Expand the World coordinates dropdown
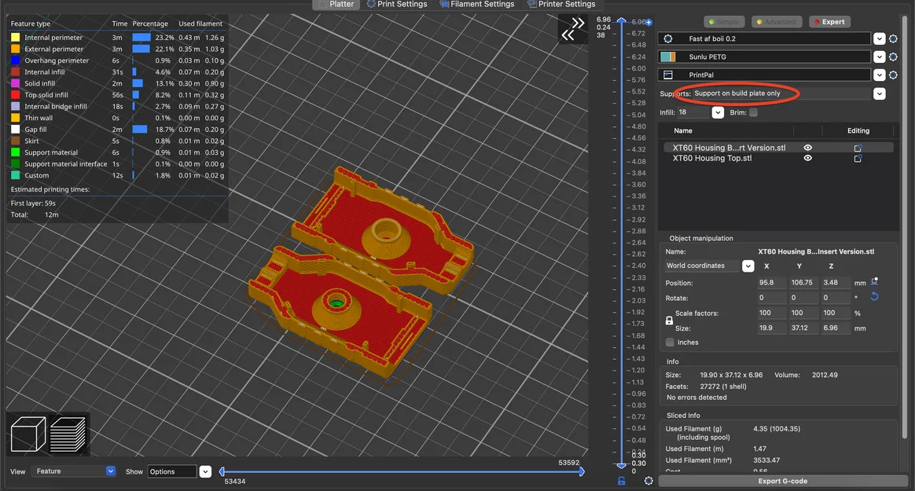Screen dimensions: 915x491 coord(748,266)
